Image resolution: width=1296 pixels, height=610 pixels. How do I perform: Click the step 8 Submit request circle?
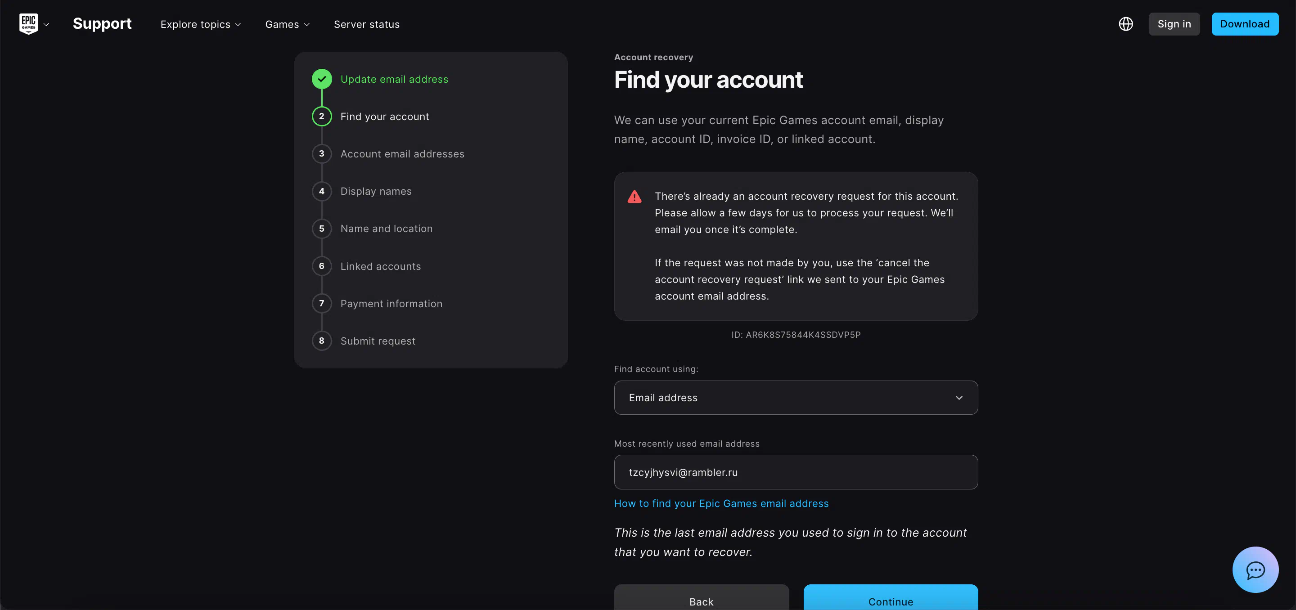(x=321, y=341)
